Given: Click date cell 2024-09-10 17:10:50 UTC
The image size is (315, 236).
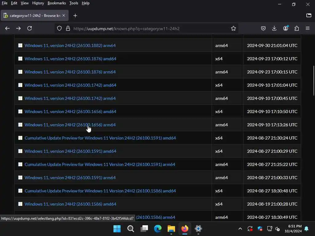Looking at the screenshot, I should [272, 112].
